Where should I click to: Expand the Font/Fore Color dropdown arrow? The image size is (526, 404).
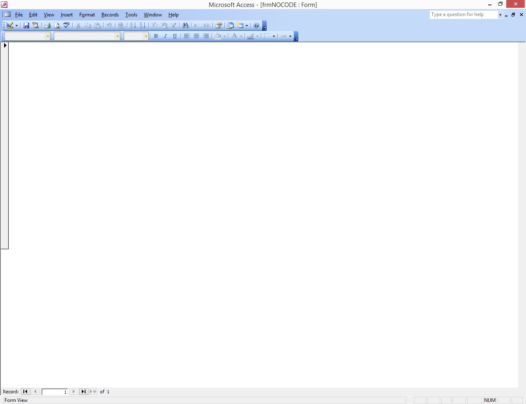(x=241, y=36)
